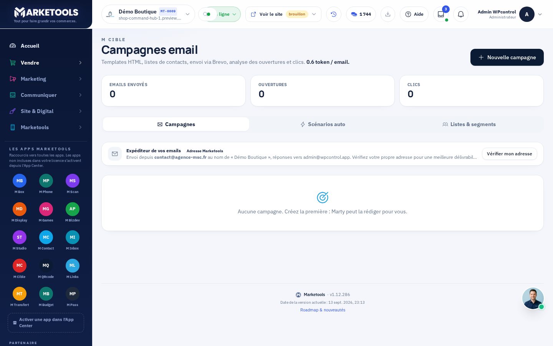
Task: Open the M Pass app shortcut
Action: (73, 297)
